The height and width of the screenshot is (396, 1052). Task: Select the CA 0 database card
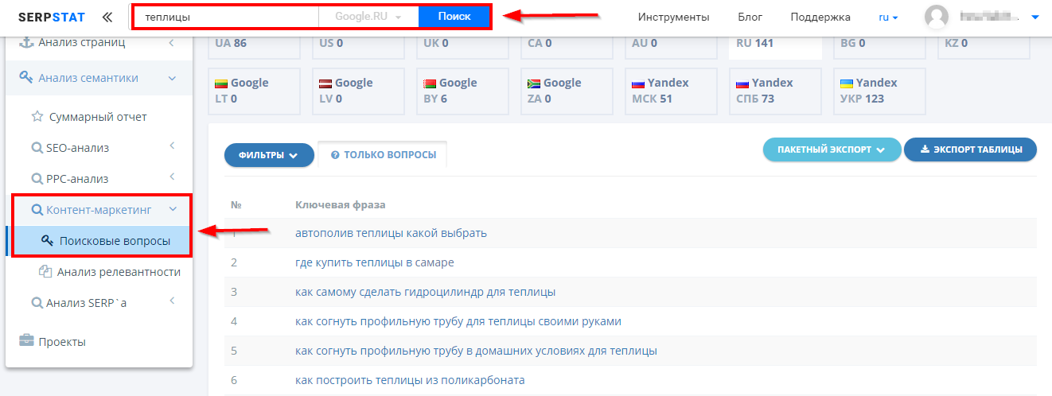click(567, 46)
